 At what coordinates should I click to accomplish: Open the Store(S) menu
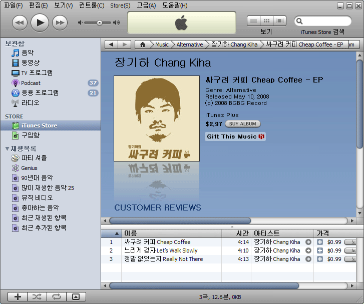(x=120, y=5)
